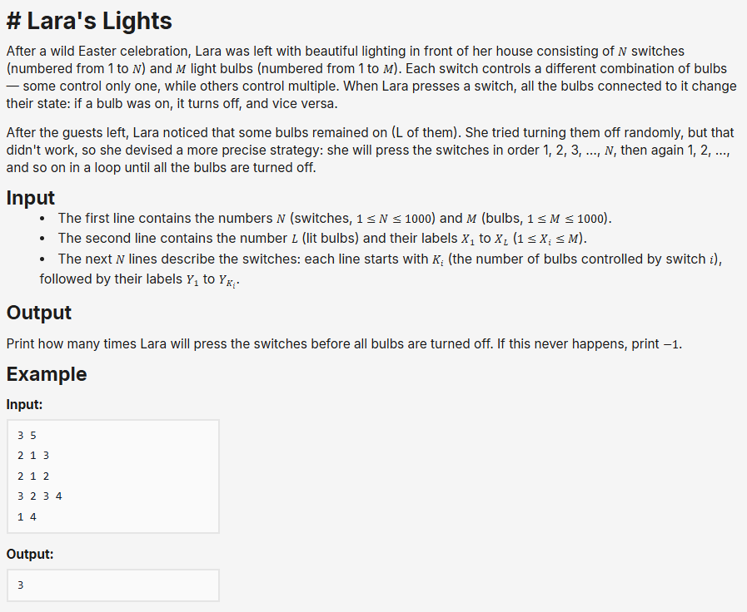Click the last line "1 4" in sample input
This screenshot has width=747, height=612.
point(27,516)
